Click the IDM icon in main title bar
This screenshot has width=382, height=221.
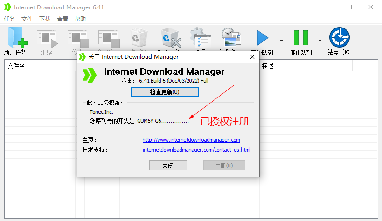pyautogui.click(x=7, y=7)
